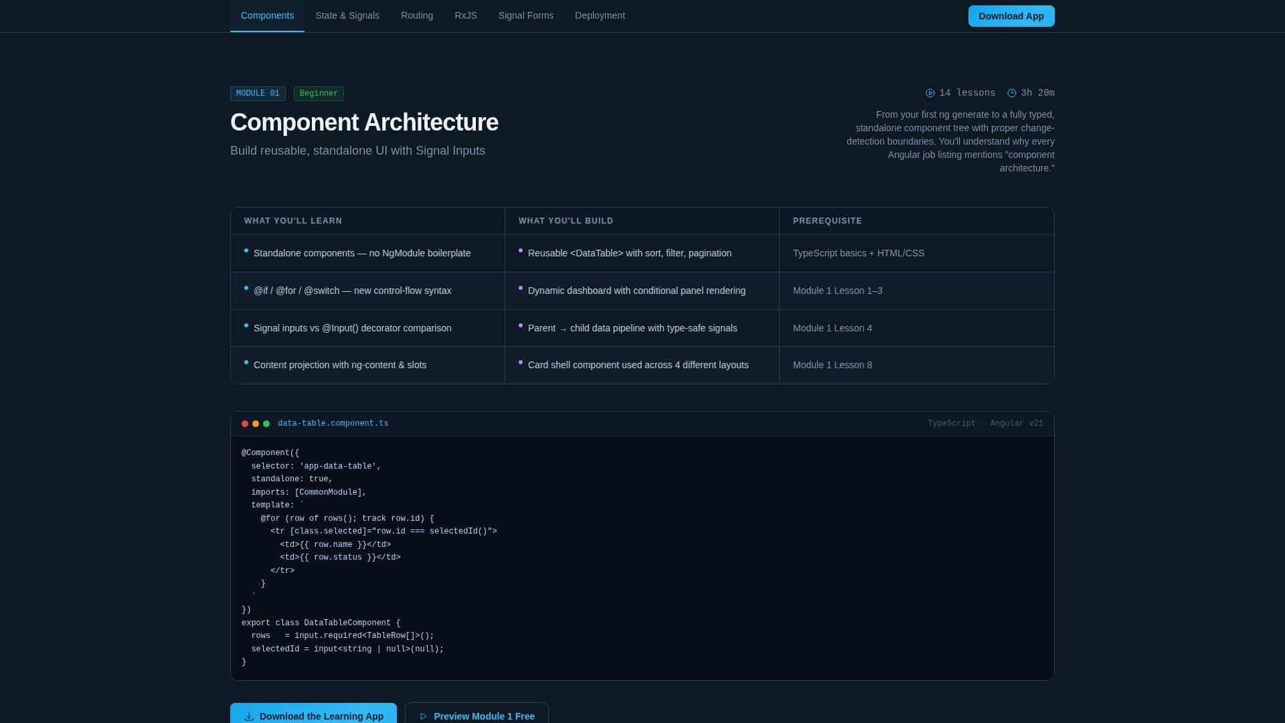This screenshot has width=1285, height=723.
Task: Click the clock icon beside 3h 20m
Action: [1012, 93]
